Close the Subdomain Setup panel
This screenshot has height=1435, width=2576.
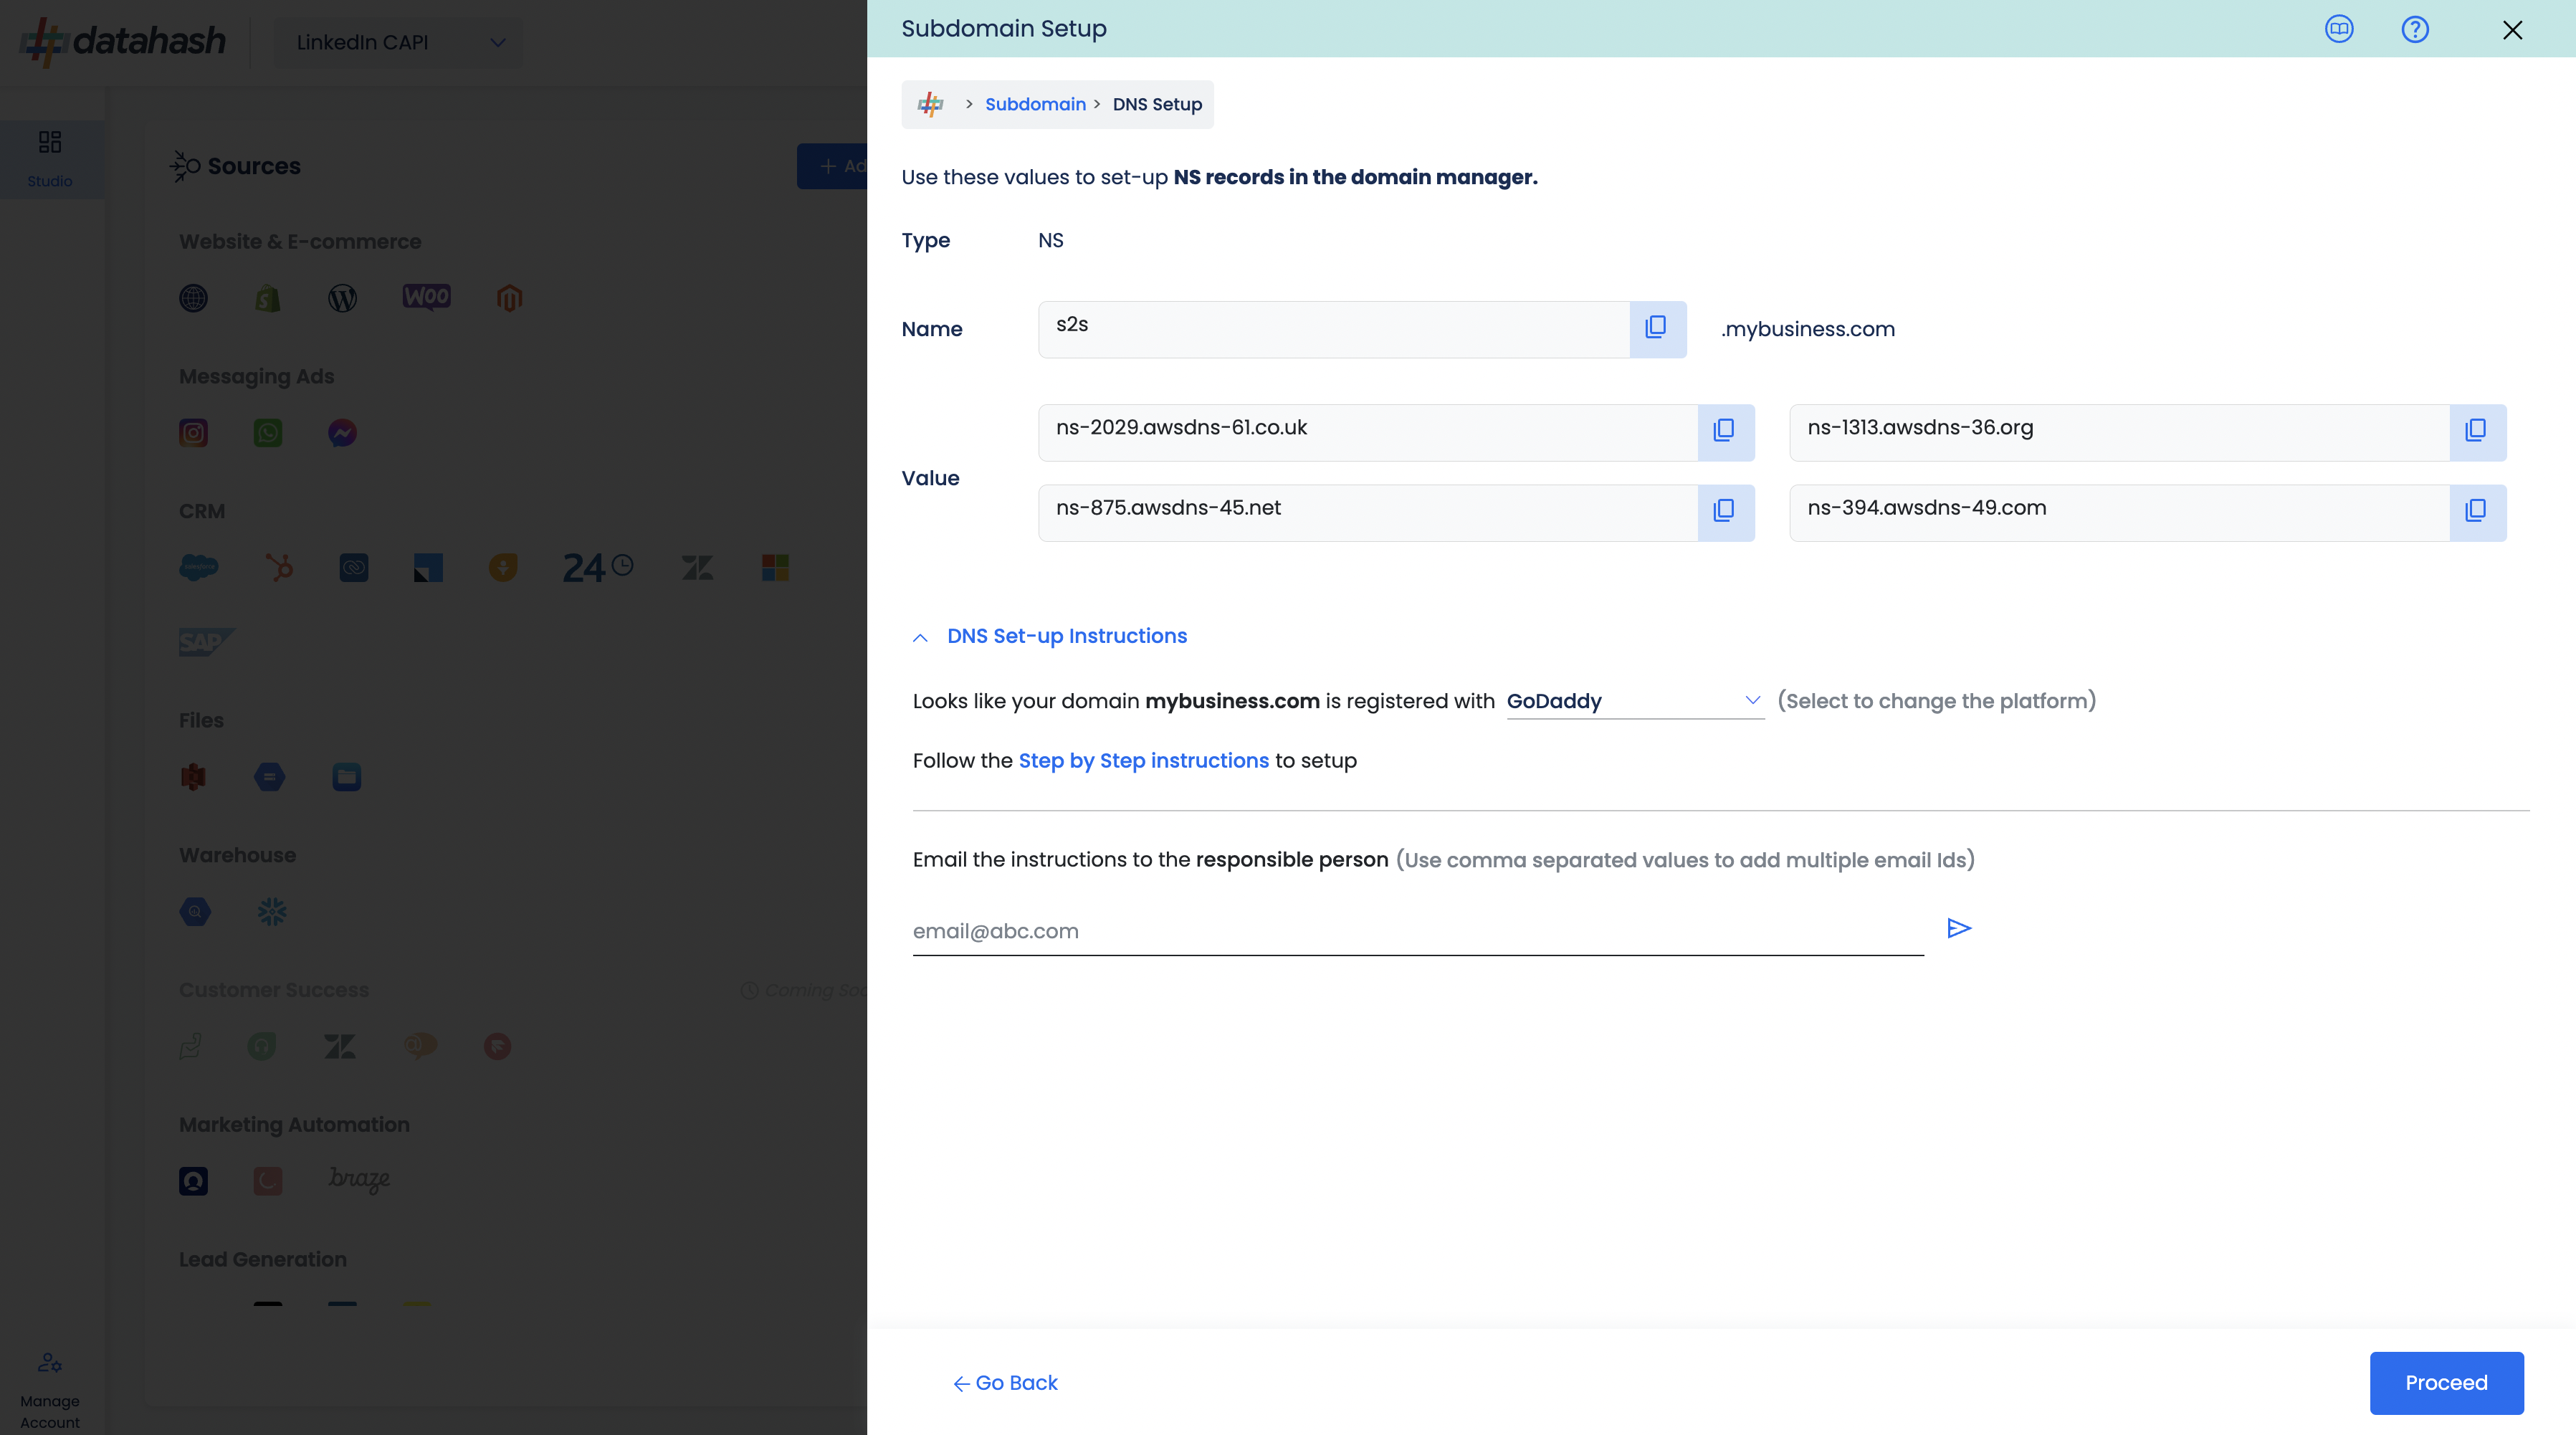[2512, 30]
